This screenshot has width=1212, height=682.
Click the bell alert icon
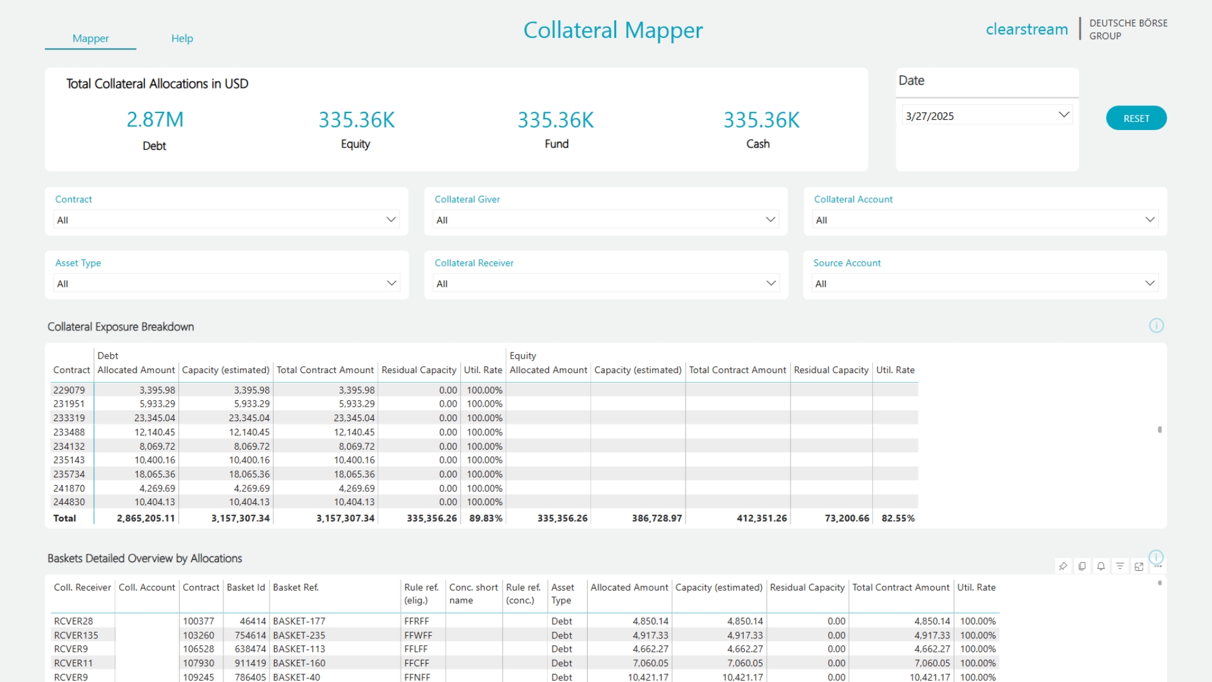[x=1101, y=566]
